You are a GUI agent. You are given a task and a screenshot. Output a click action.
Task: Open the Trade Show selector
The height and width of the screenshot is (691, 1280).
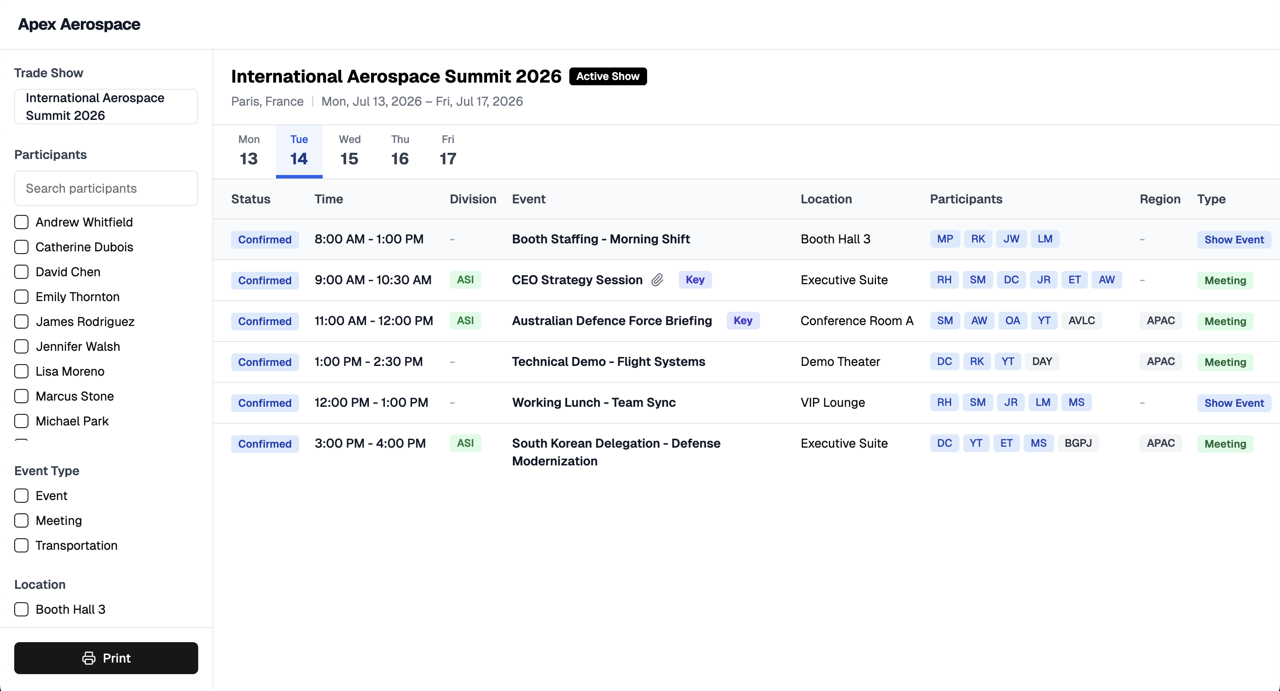pos(106,106)
